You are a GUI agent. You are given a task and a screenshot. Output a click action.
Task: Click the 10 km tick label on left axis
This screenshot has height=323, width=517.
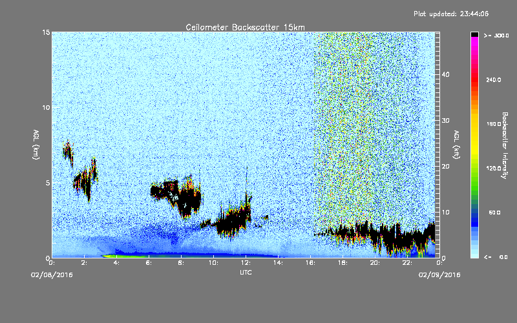pos(46,107)
